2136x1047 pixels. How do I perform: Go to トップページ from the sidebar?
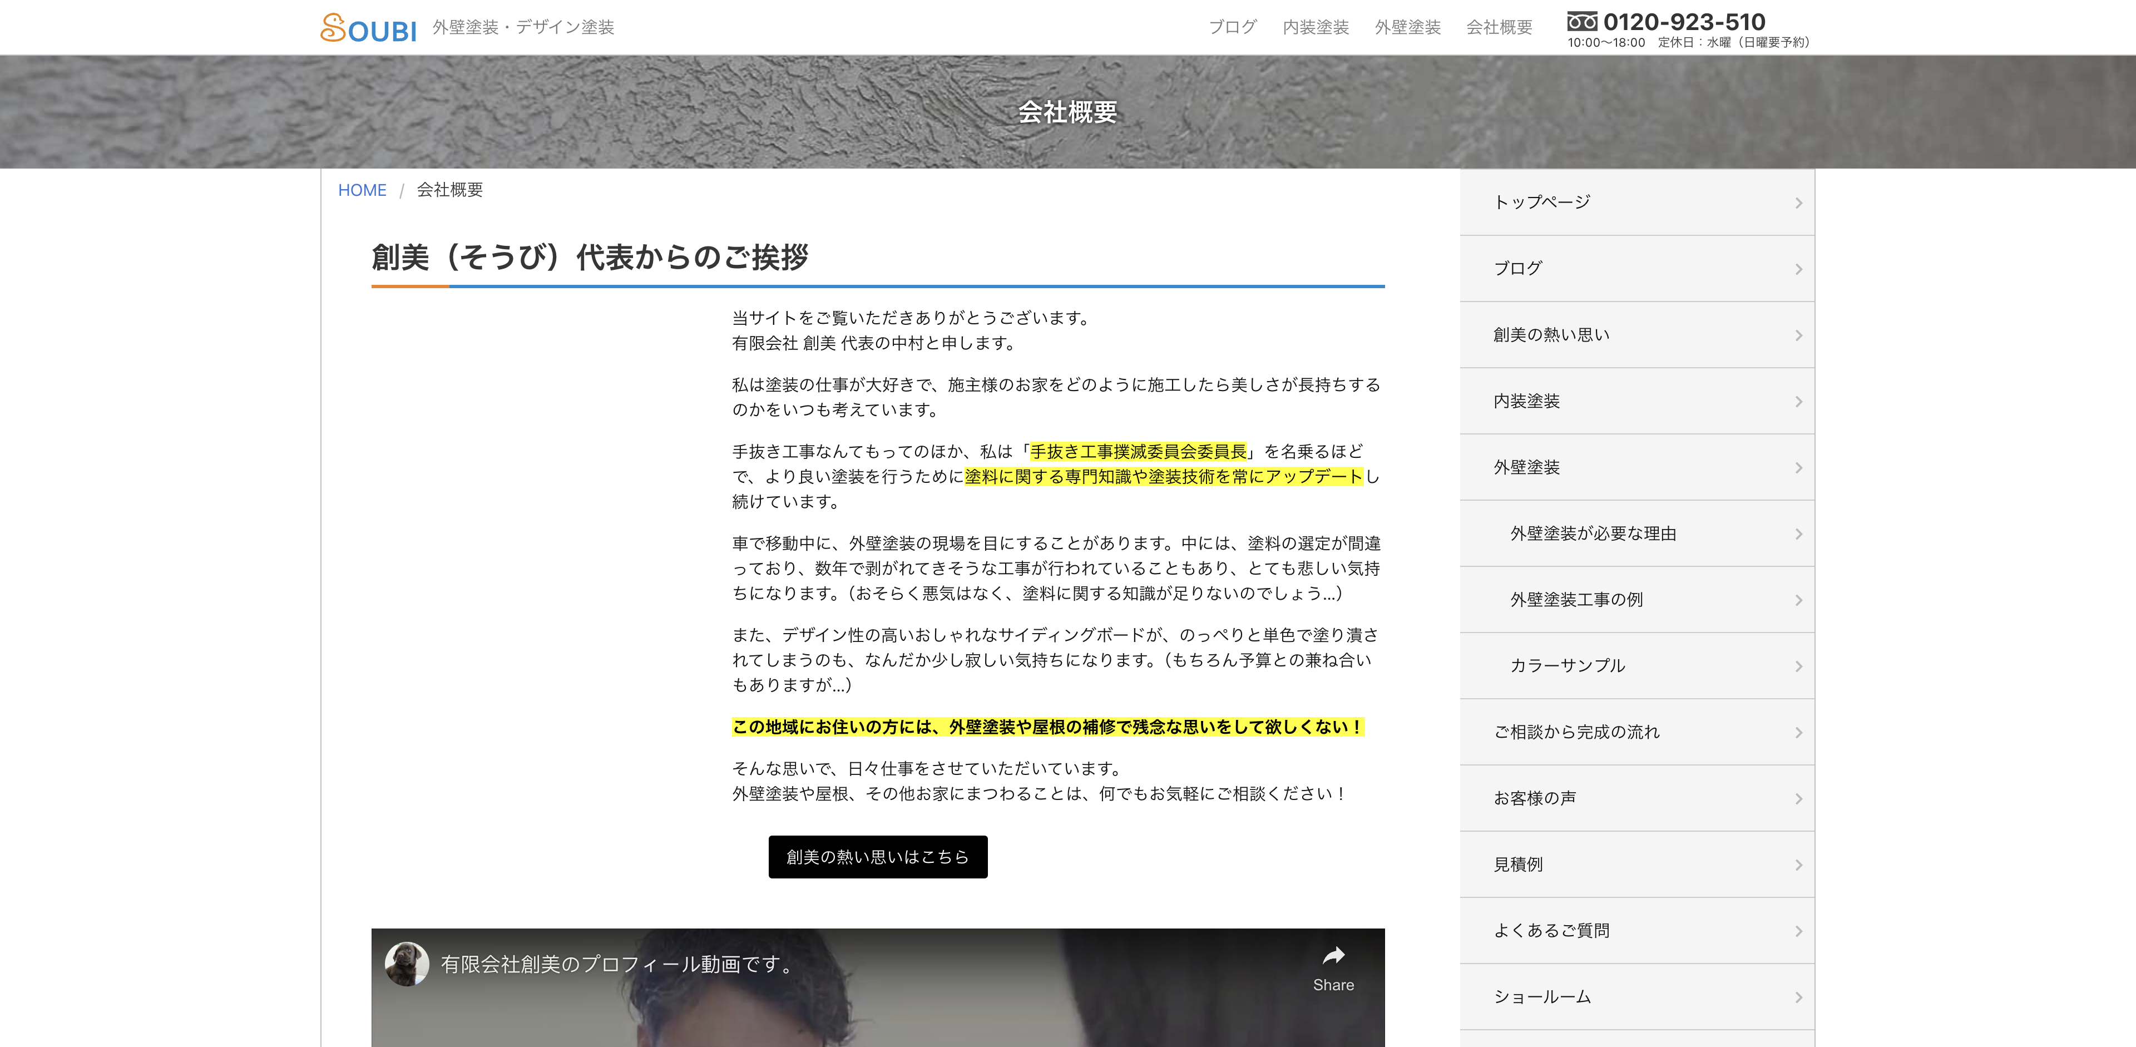pos(1637,203)
